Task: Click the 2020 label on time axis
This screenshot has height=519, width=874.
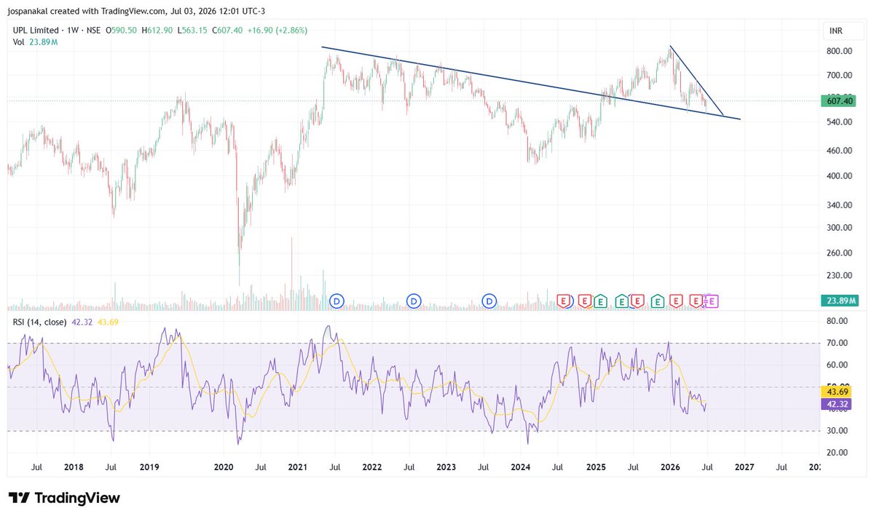Action: point(224,466)
